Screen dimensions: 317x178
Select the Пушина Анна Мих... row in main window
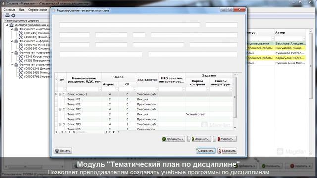point(276,63)
